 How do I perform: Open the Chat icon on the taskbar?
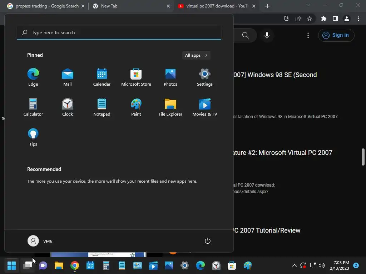(43, 265)
